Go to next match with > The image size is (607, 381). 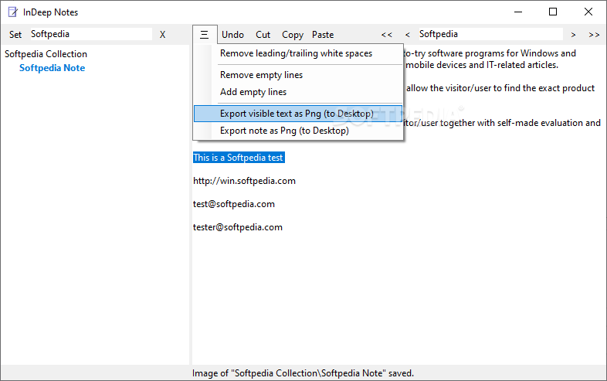573,35
